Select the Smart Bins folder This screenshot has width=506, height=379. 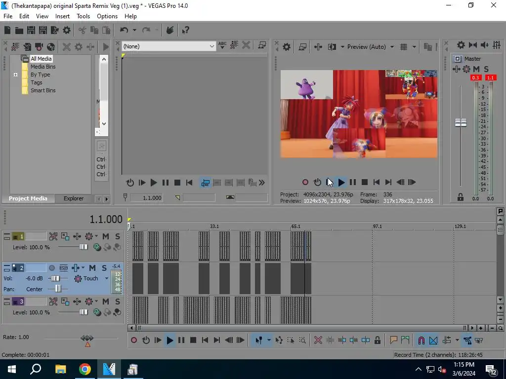point(43,91)
